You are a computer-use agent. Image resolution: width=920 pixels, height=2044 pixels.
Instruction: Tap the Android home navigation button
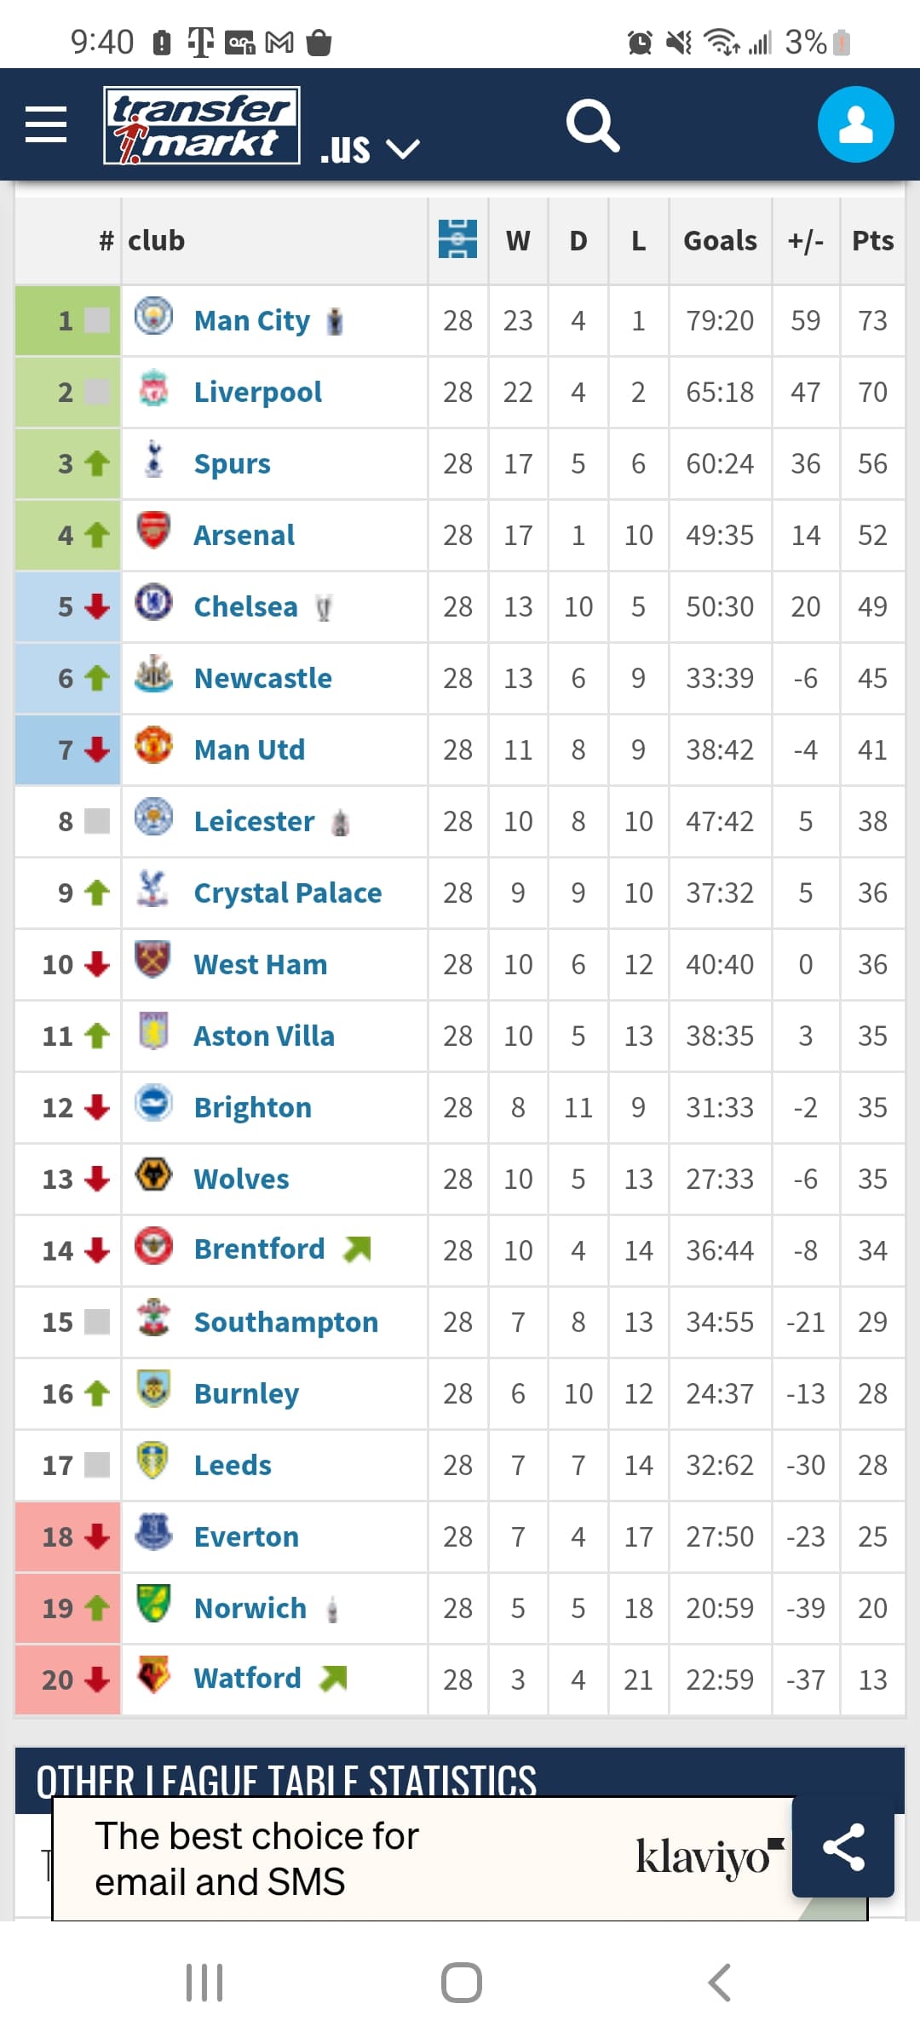pos(461,1983)
